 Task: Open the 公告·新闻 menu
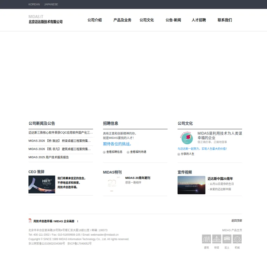coord(173,20)
